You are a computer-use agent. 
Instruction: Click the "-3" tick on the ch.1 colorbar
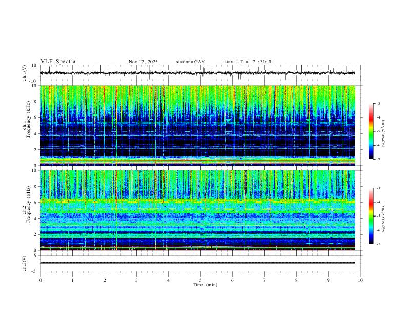(x=378, y=103)
